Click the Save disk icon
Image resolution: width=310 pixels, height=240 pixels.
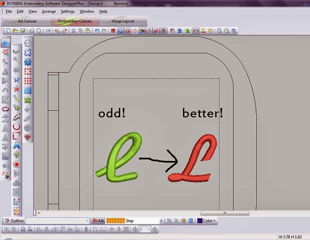pyautogui.click(x=23, y=31)
